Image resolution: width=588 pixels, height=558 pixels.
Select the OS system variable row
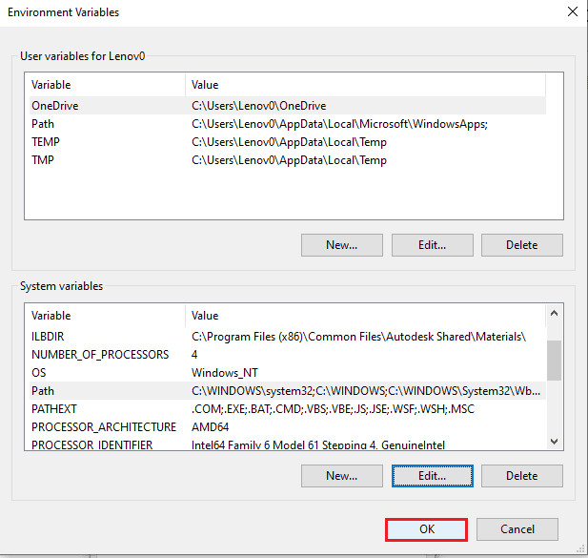pos(39,373)
